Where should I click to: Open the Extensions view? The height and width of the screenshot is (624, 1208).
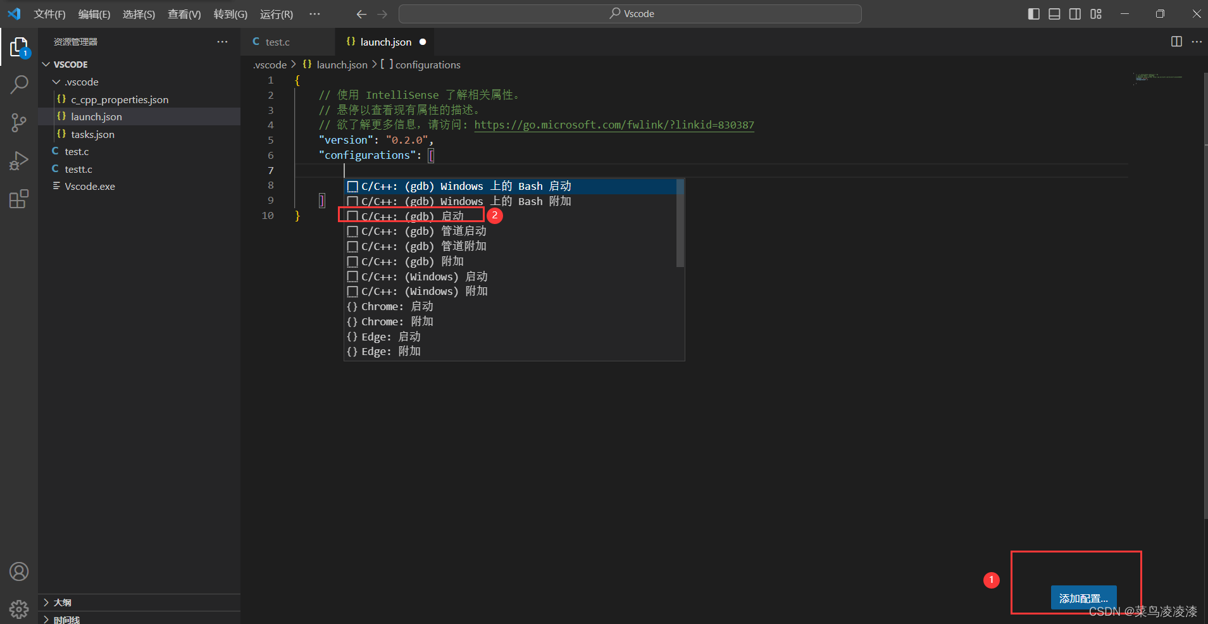(19, 199)
